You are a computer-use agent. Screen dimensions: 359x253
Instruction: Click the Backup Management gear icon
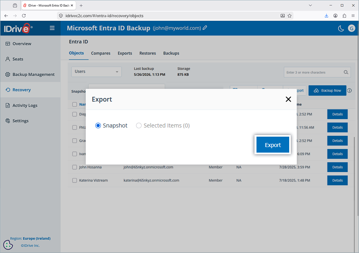[x=8, y=75]
